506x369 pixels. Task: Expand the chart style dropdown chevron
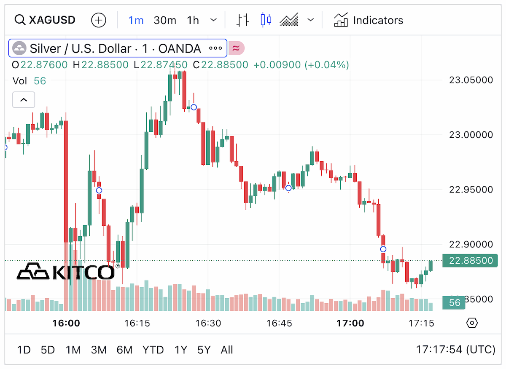coord(311,20)
